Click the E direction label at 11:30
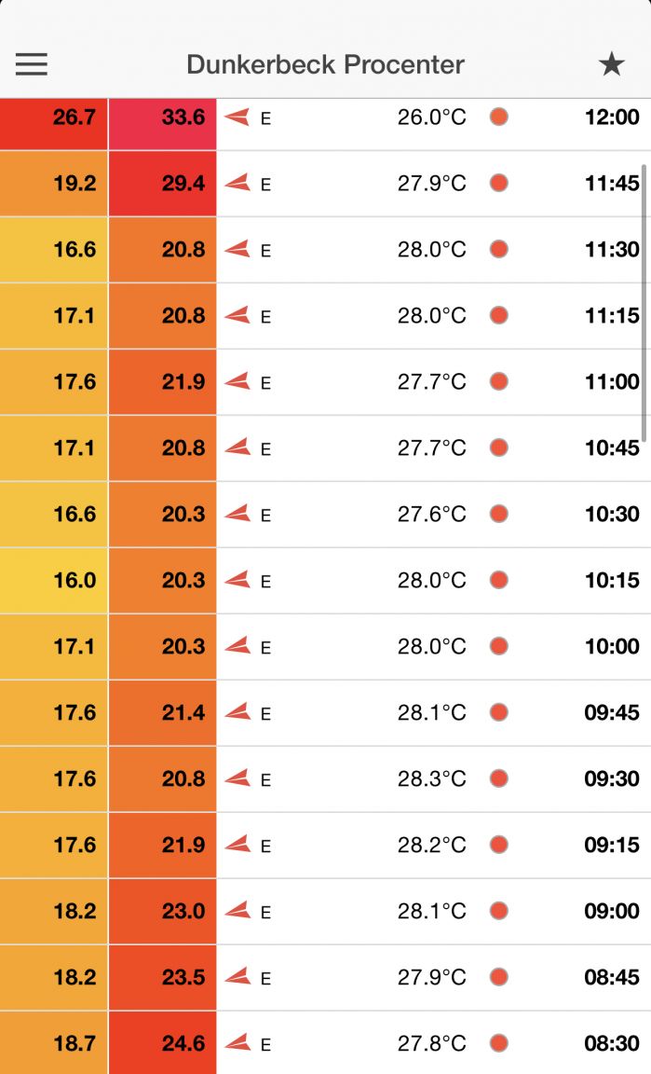The height and width of the screenshot is (1074, 651). pos(265,251)
